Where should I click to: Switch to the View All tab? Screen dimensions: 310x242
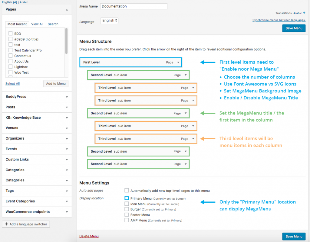pyautogui.click(x=37, y=24)
